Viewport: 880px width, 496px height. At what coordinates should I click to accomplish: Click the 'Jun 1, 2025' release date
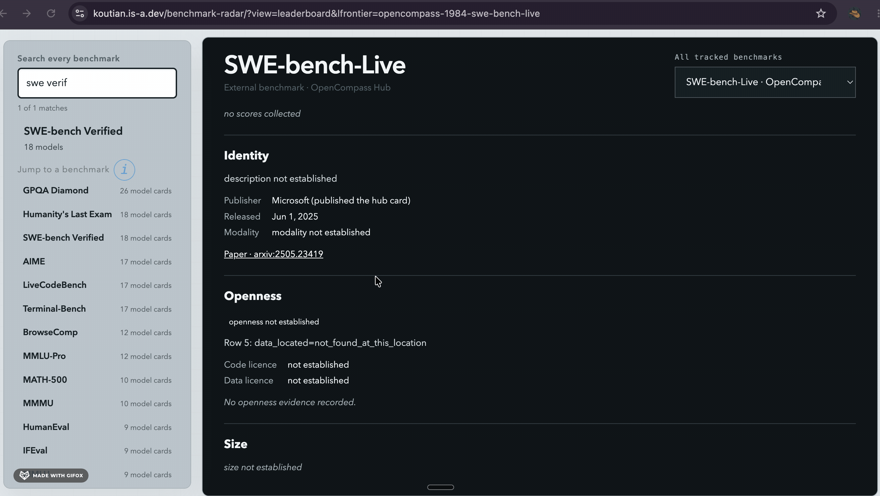295,216
